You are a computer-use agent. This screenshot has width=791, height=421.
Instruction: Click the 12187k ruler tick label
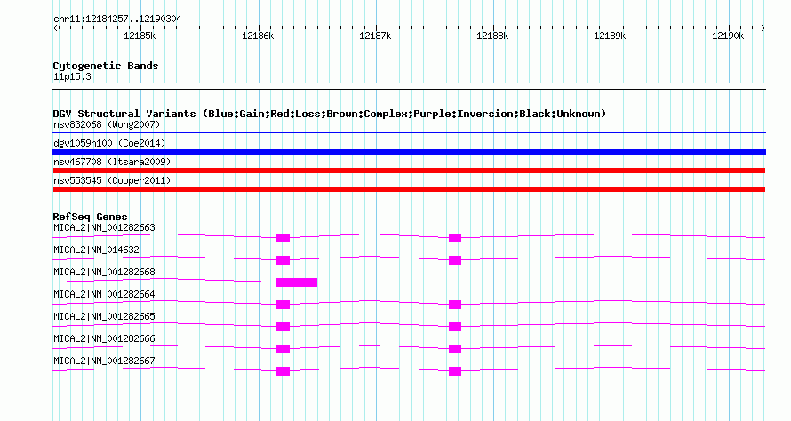pyautogui.click(x=375, y=36)
